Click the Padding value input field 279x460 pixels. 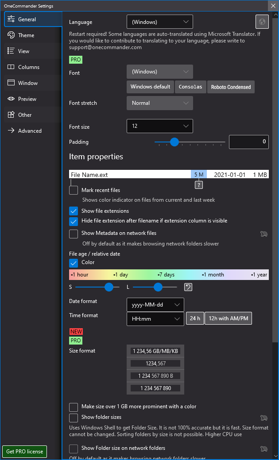tap(248, 142)
